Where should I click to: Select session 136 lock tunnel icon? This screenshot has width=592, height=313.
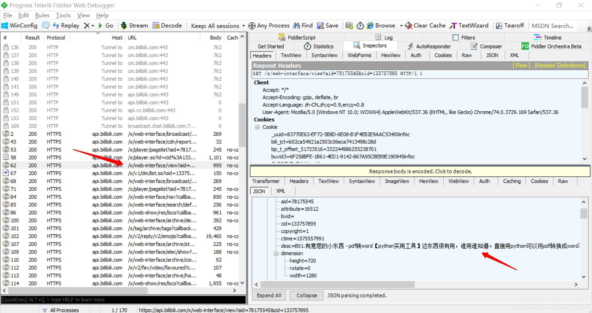tap(6, 47)
